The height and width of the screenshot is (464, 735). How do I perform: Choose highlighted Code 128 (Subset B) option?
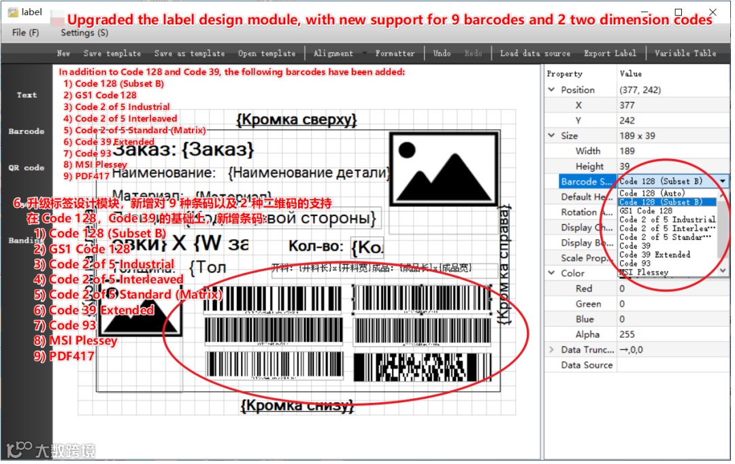click(667, 202)
